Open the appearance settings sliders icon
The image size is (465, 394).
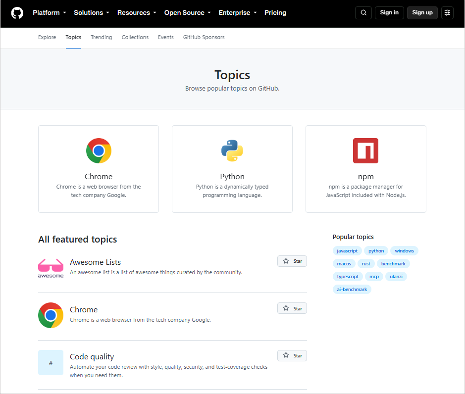[447, 13]
